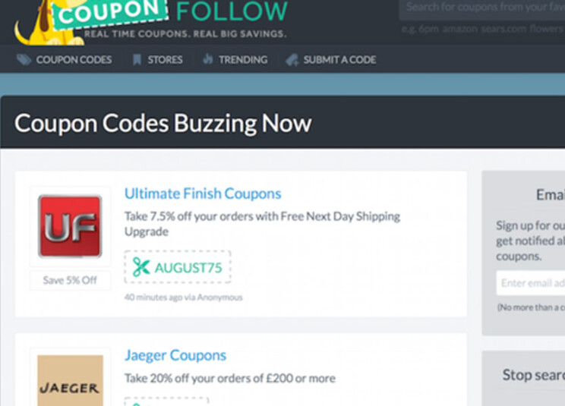
Task: Click the Save 5% Off badge
Action: point(71,280)
